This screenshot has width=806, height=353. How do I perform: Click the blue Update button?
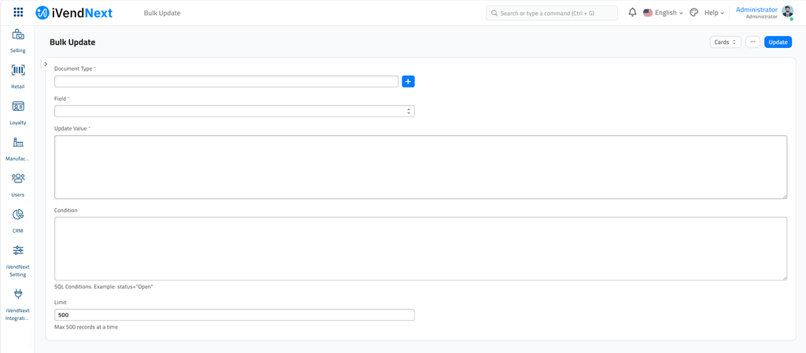tap(778, 42)
